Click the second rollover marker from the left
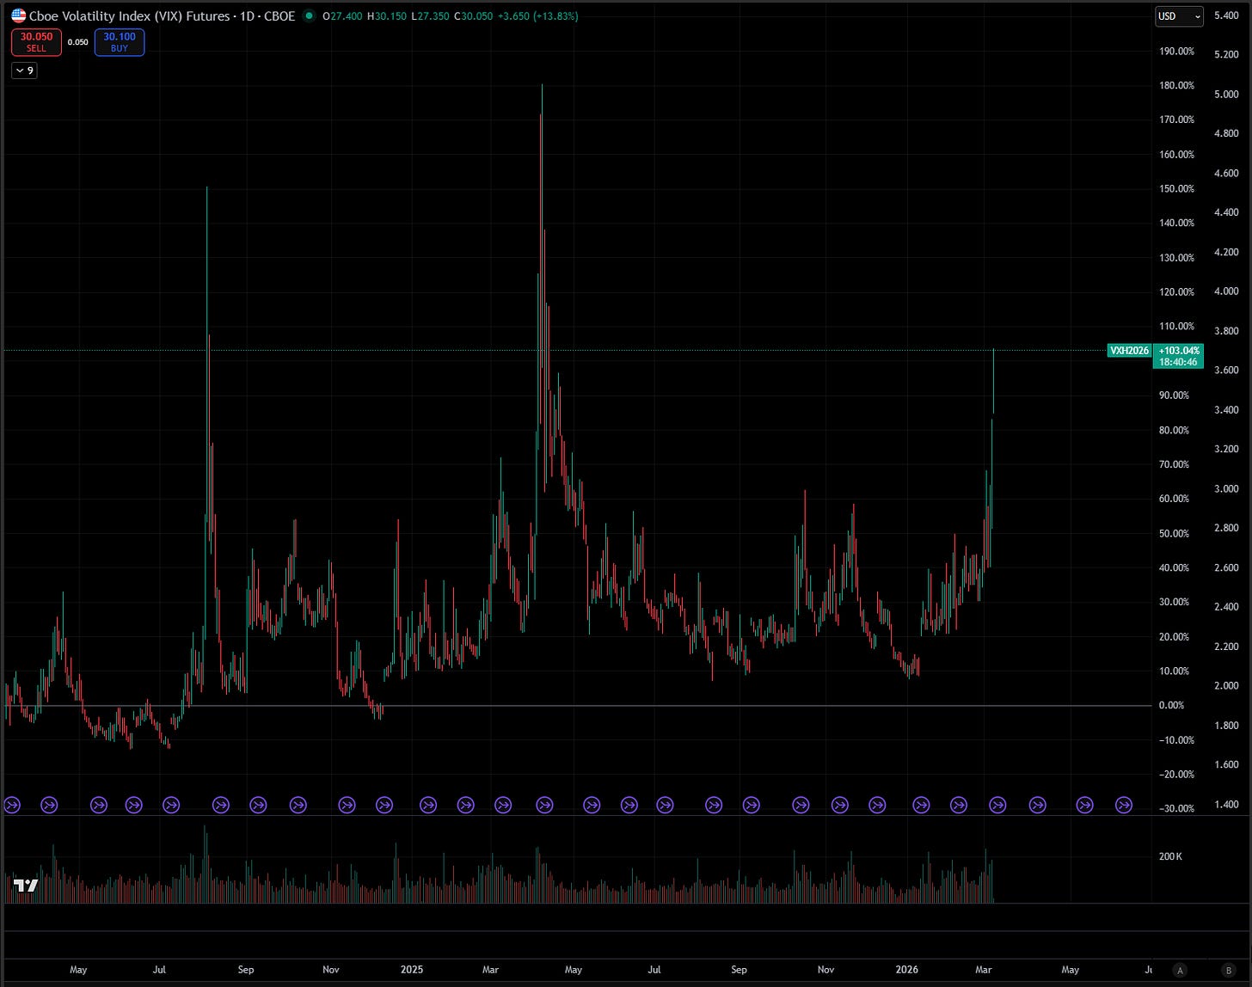The width and height of the screenshot is (1252, 987). point(49,806)
